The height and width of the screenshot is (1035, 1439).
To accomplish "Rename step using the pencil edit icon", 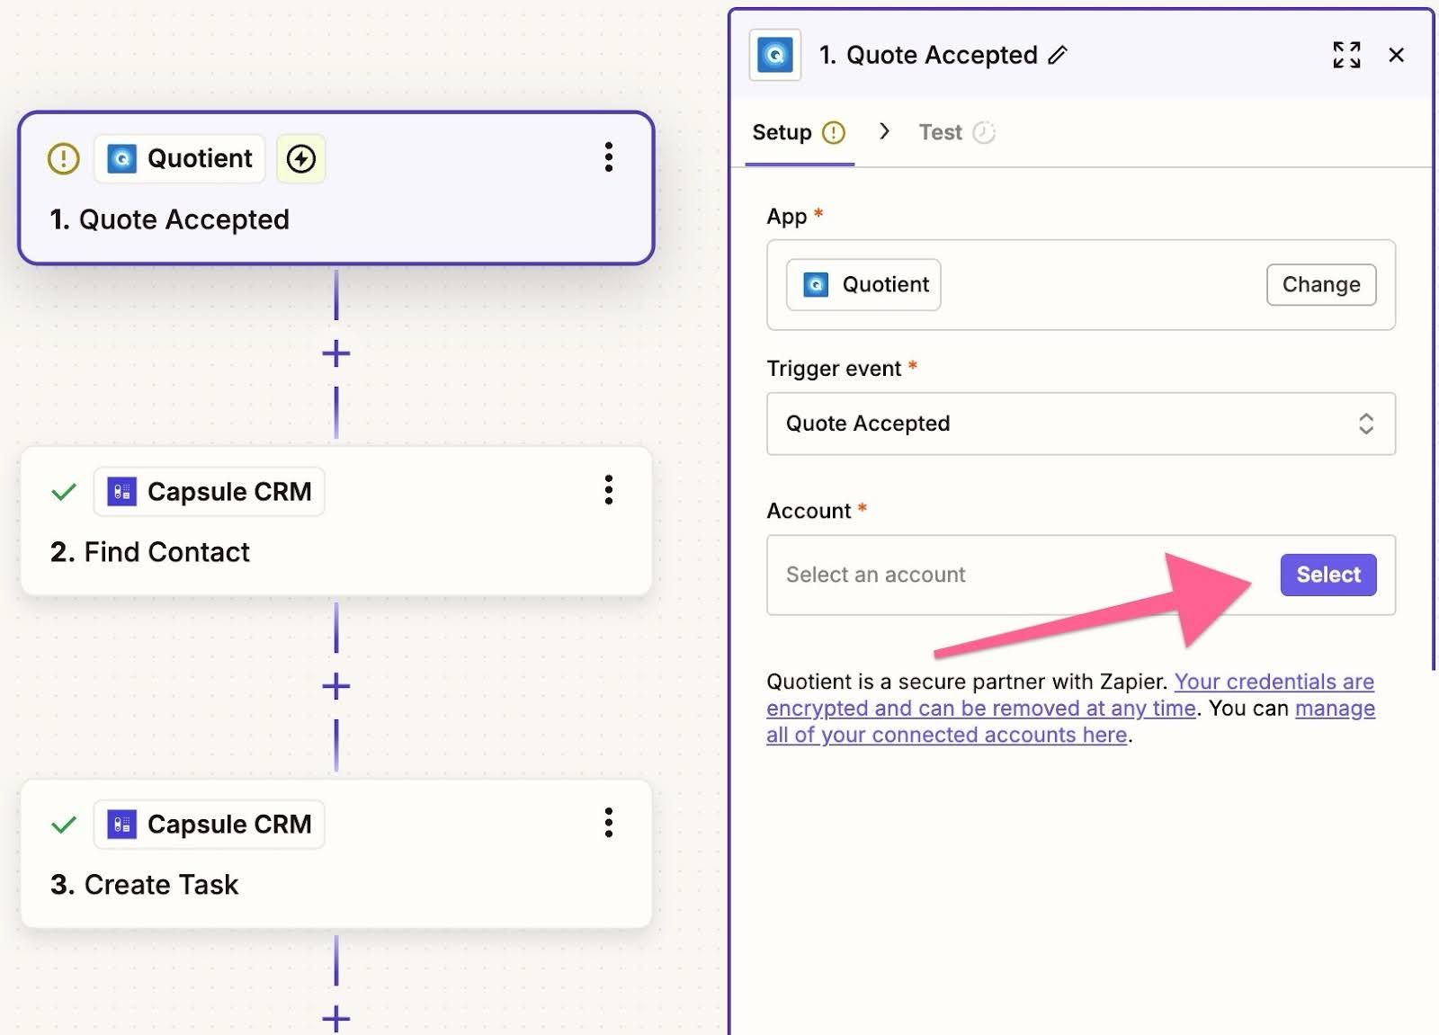I will pos(1058,56).
